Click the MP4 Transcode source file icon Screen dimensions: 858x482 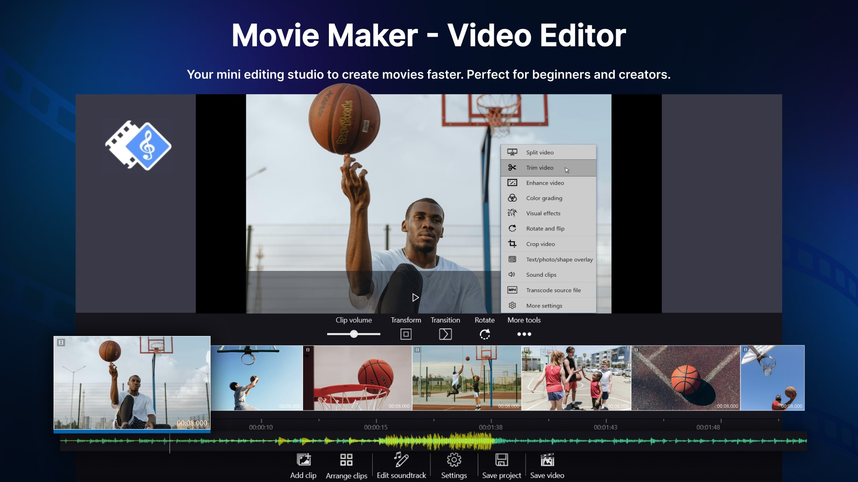click(512, 290)
